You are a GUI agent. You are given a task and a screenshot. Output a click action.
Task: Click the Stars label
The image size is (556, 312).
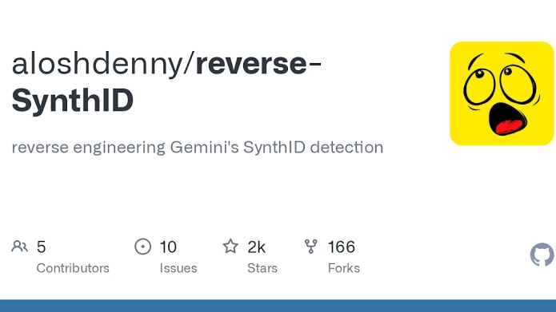pyautogui.click(x=262, y=268)
